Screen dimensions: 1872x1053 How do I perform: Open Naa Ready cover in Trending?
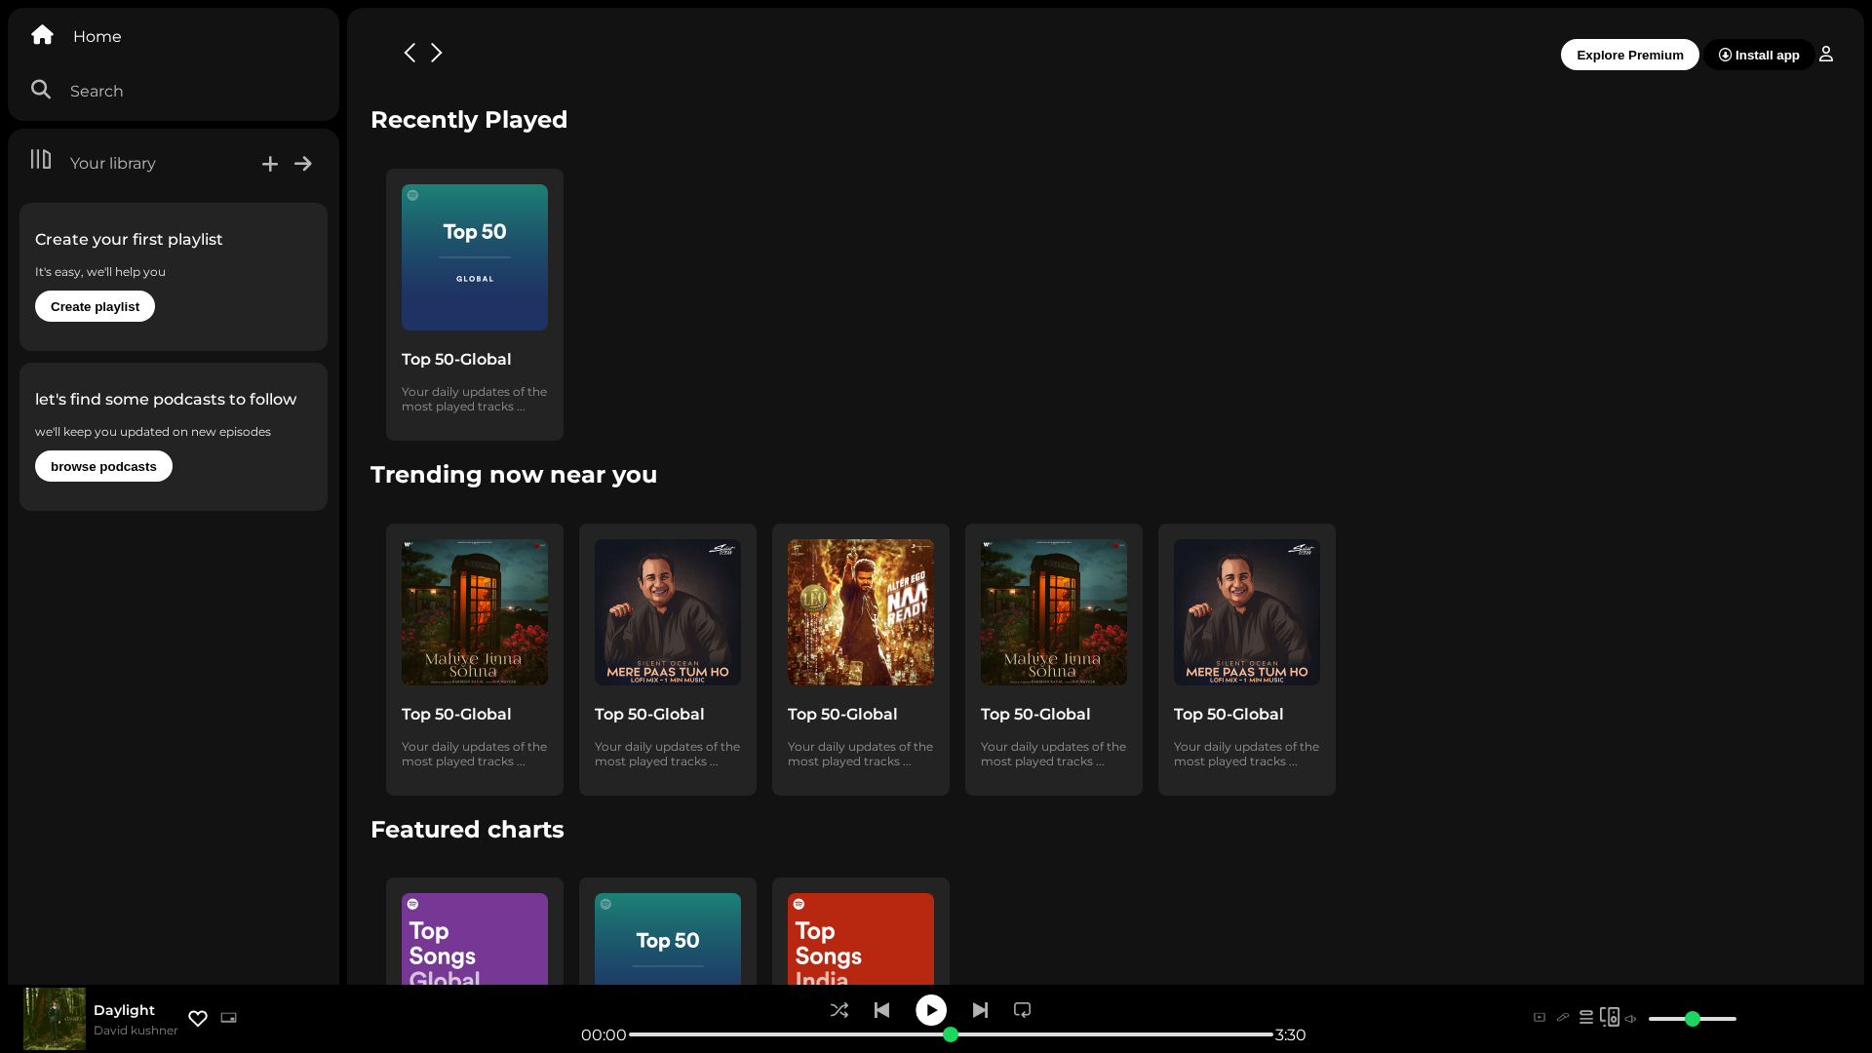(861, 612)
